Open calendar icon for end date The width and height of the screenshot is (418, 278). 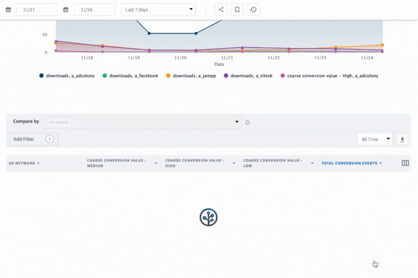tap(66, 10)
